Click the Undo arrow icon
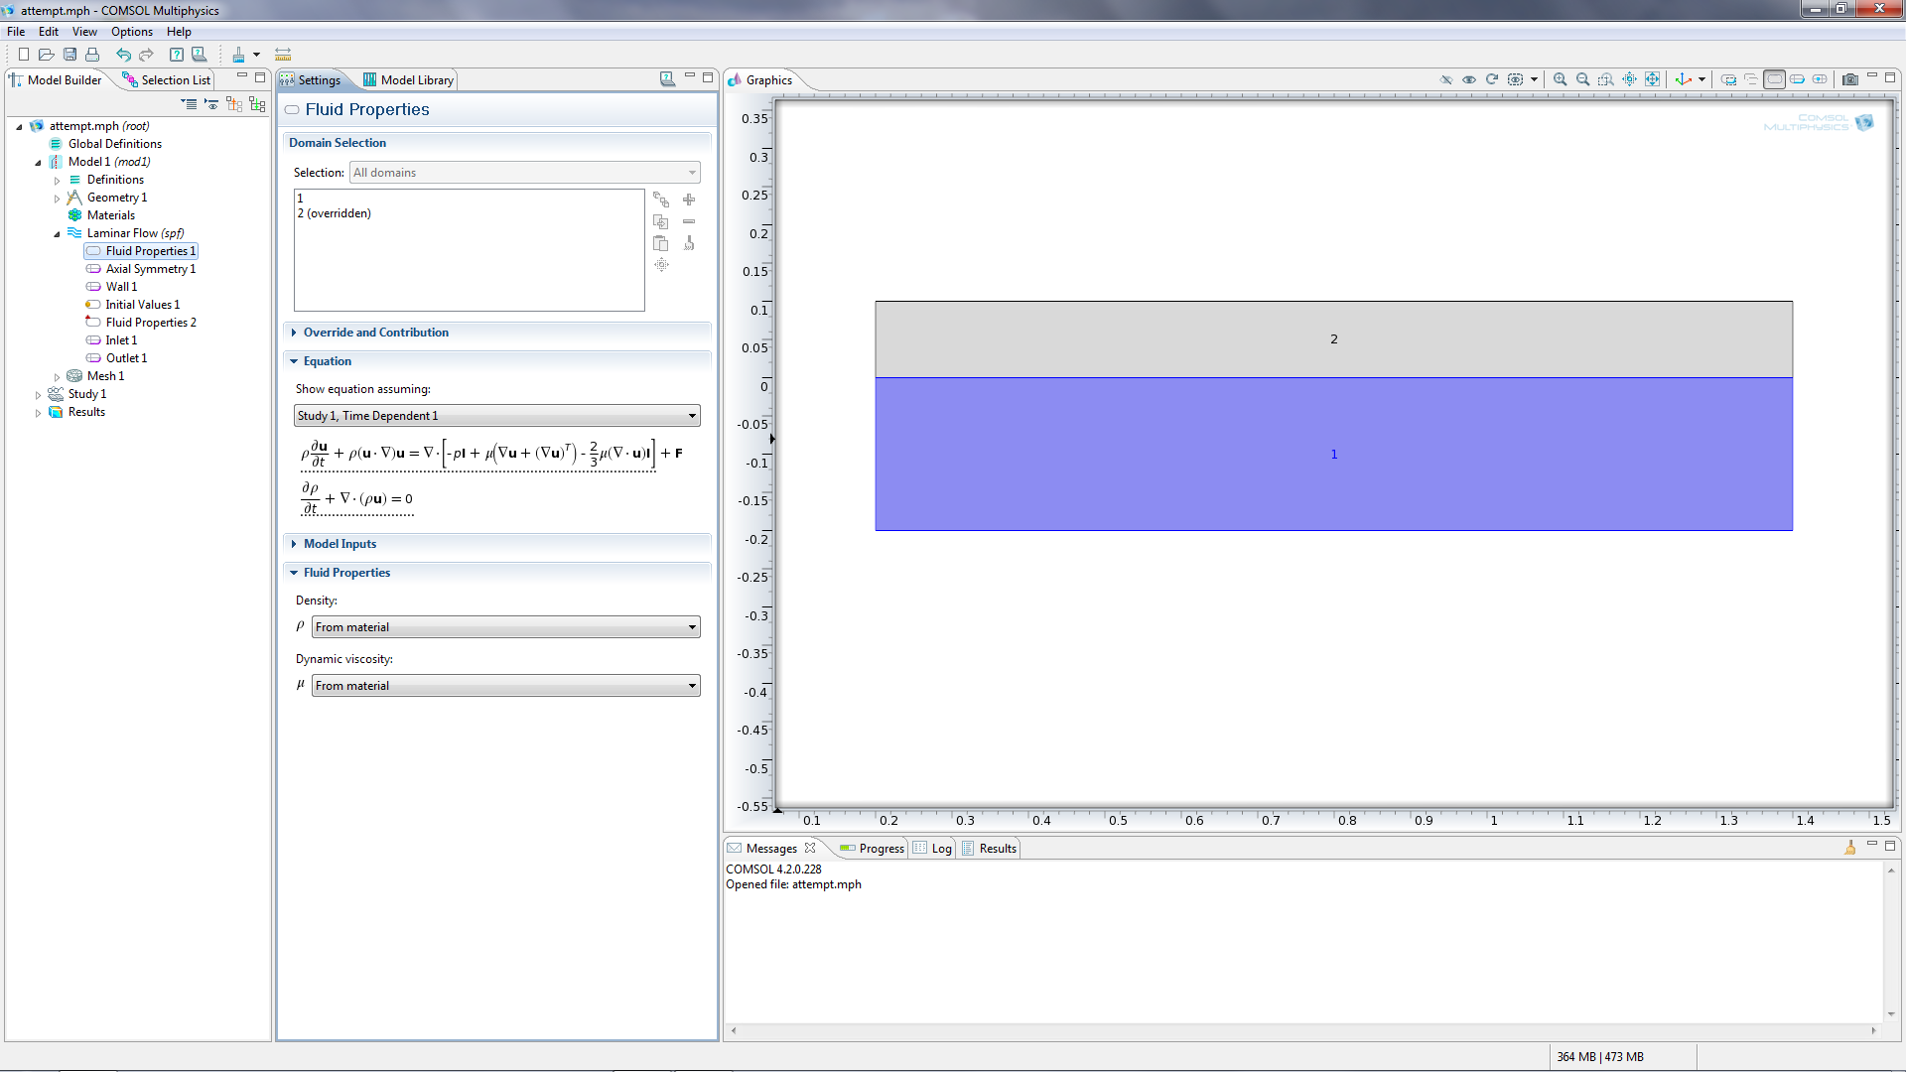The width and height of the screenshot is (1906, 1072). pyautogui.click(x=123, y=55)
